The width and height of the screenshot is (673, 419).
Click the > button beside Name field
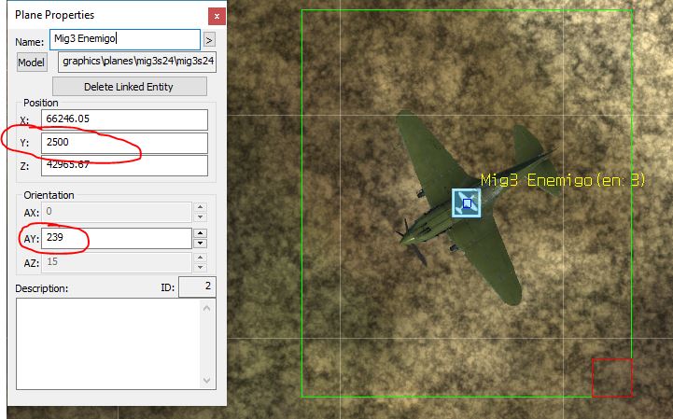[209, 40]
